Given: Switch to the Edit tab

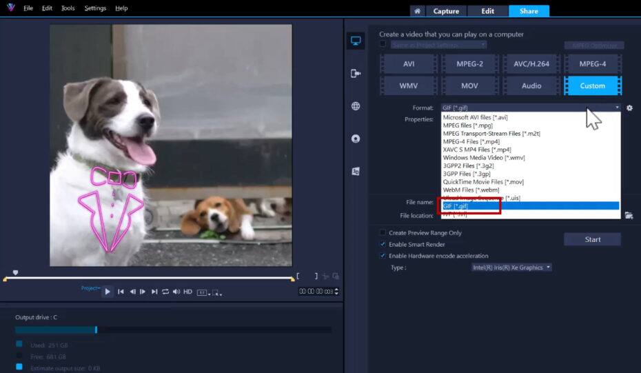Looking at the screenshot, I should pos(487,11).
